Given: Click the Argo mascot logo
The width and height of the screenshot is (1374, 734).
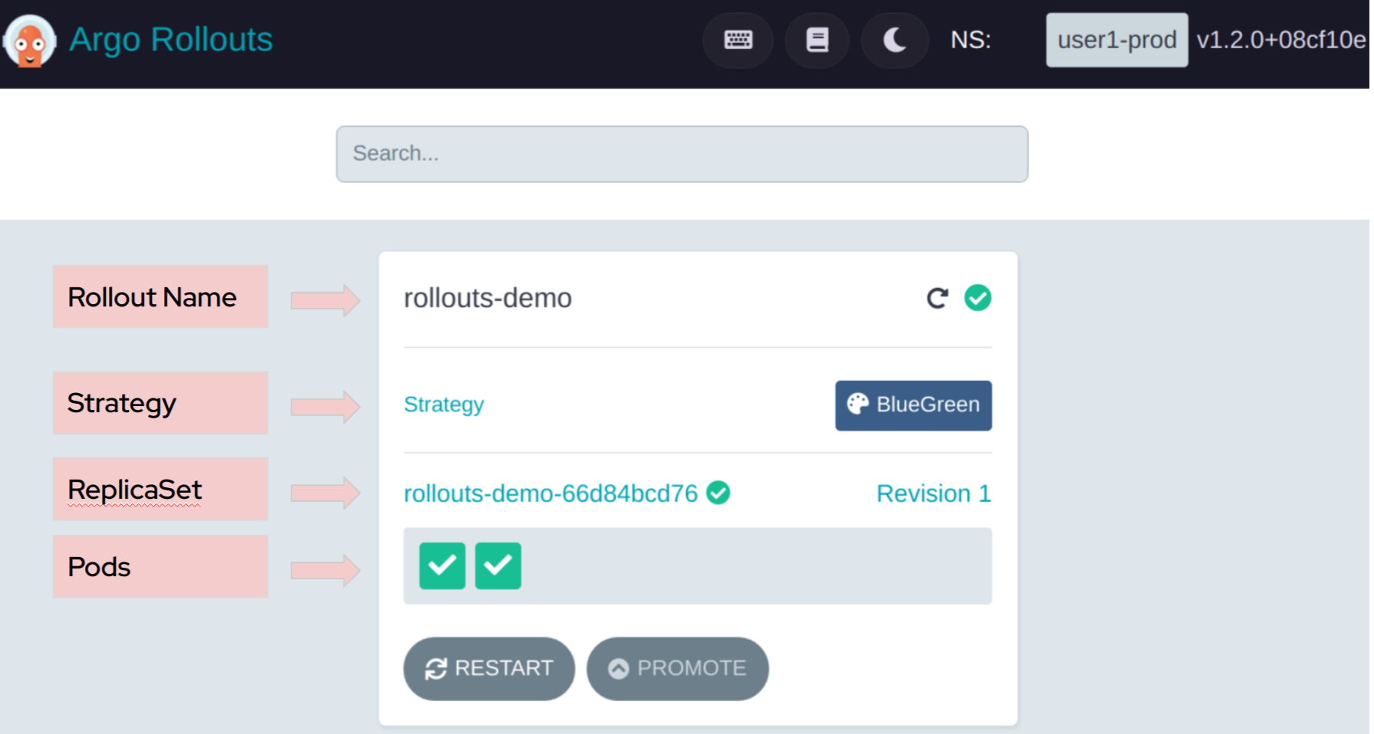Looking at the screenshot, I should coord(29,41).
